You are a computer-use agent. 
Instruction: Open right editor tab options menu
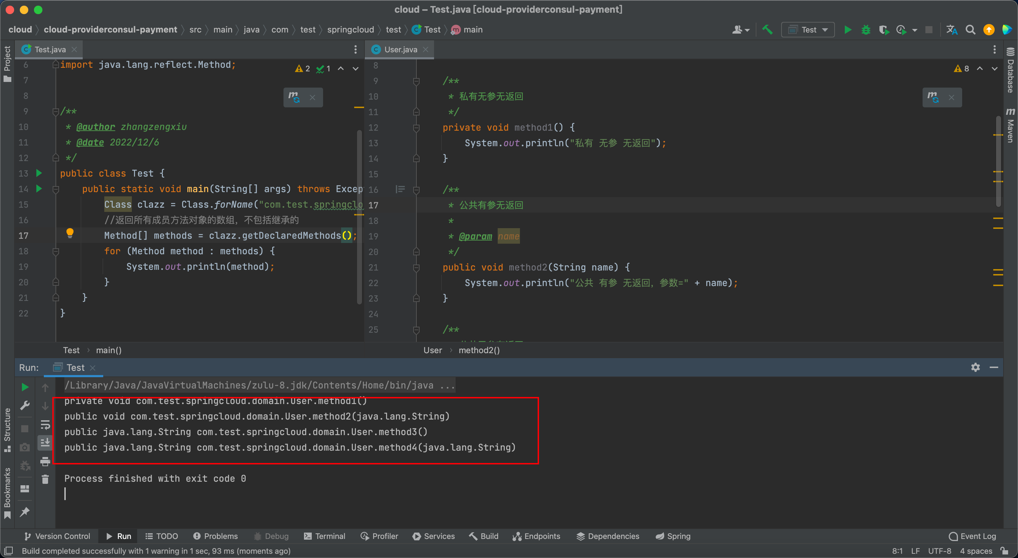(994, 49)
